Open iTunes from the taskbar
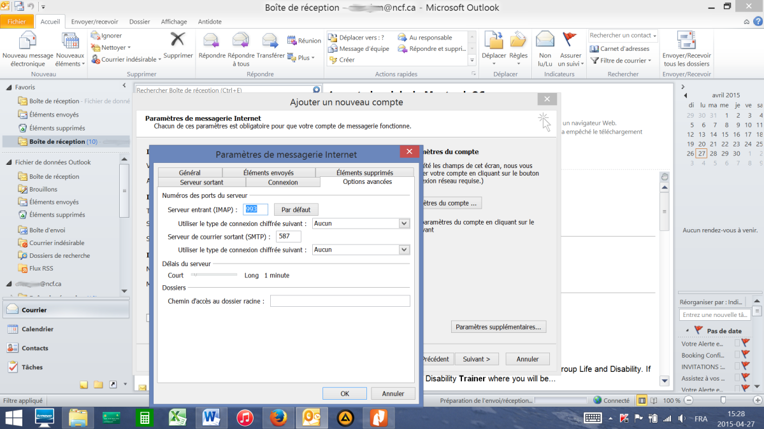The width and height of the screenshot is (764, 429). pos(245,418)
